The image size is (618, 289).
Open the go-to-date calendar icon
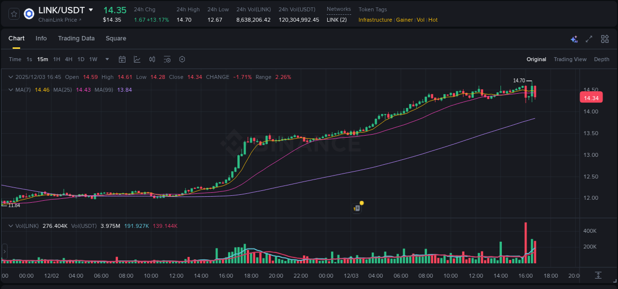[122, 59]
